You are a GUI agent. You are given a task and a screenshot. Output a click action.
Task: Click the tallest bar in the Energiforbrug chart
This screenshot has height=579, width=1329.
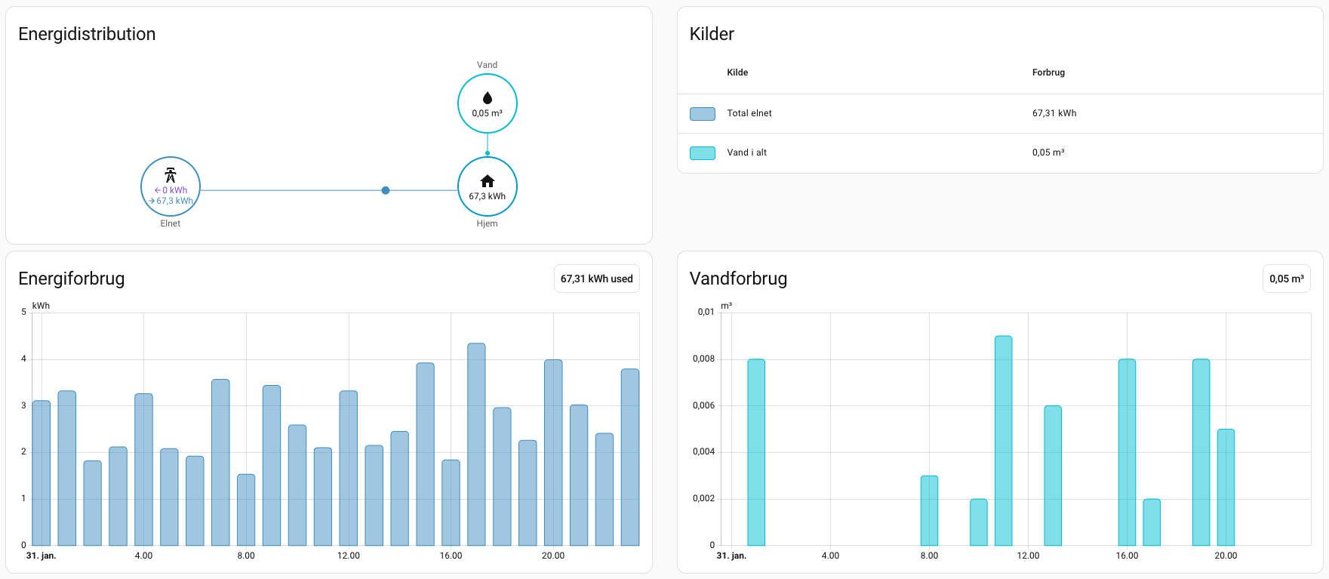click(x=476, y=445)
